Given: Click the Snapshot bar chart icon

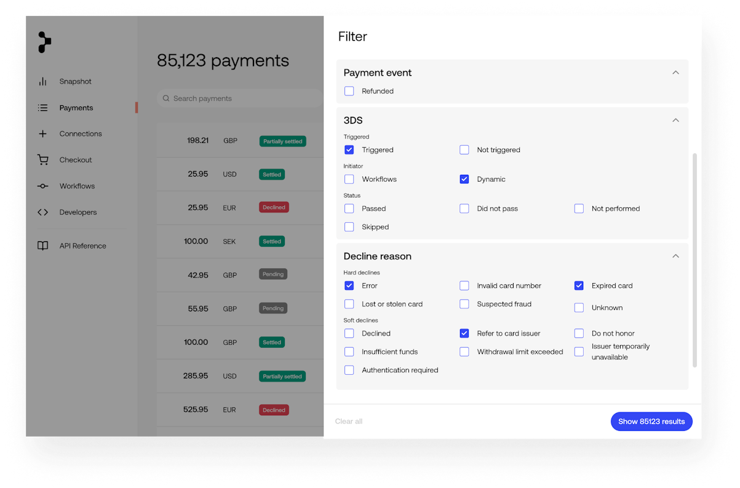Looking at the screenshot, I should (42, 81).
